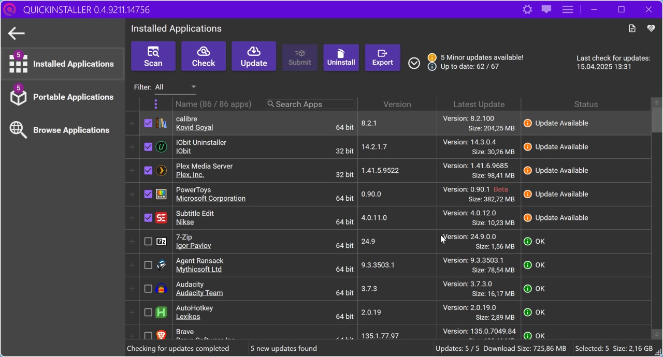
Task: Click the heart donate icon
Action: (x=651, y=28)
